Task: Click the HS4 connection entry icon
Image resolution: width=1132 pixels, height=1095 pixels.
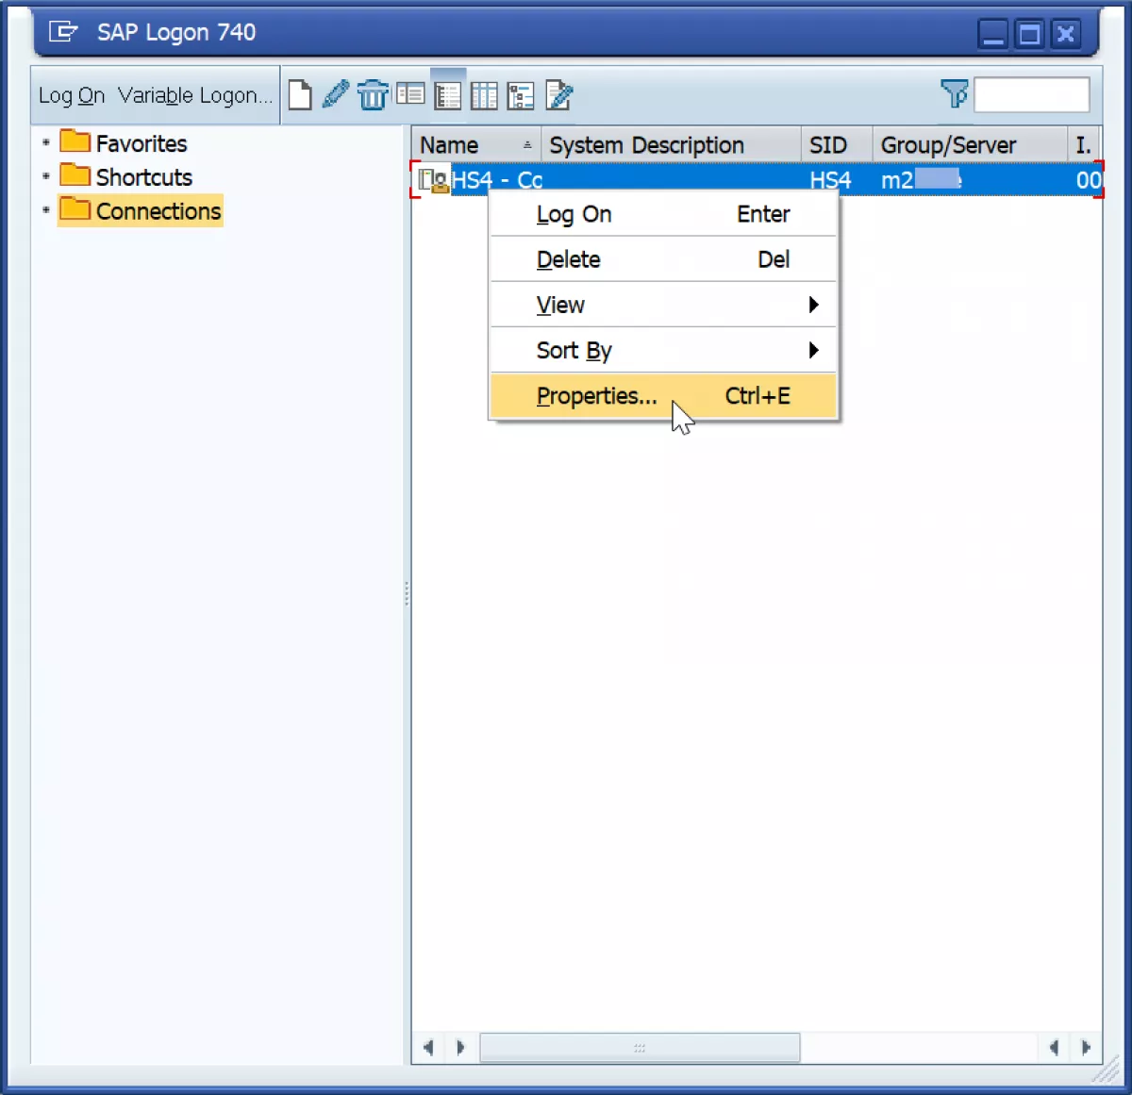Action: tap(433, 180)
